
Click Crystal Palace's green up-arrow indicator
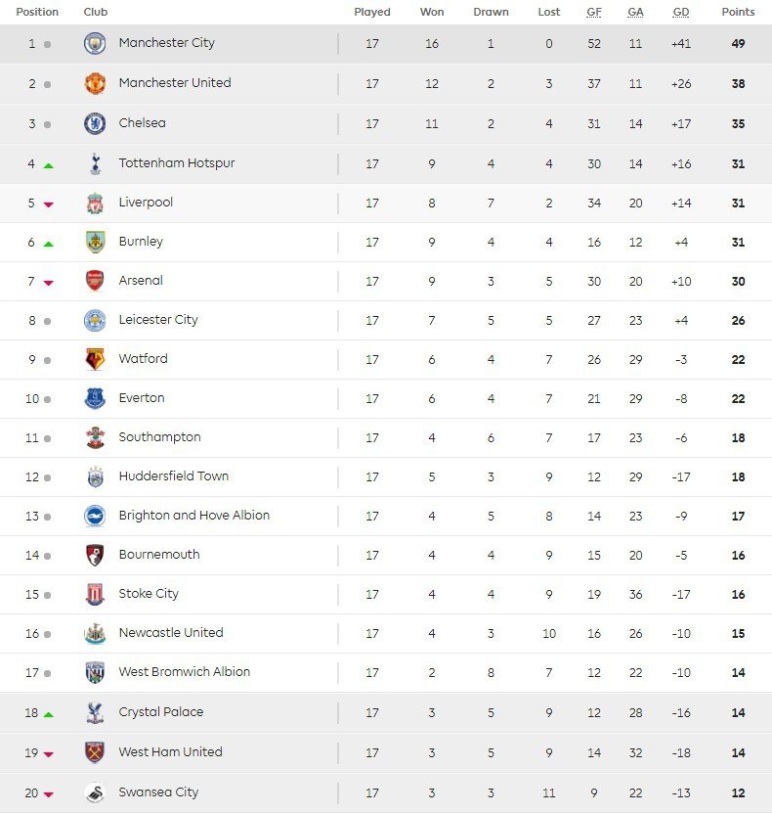48,714
